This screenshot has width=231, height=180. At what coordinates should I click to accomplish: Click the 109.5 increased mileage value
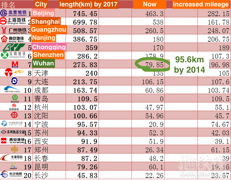(x=221, y=99)
